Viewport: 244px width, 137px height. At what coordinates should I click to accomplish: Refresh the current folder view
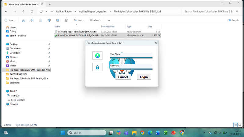point(32,11)
